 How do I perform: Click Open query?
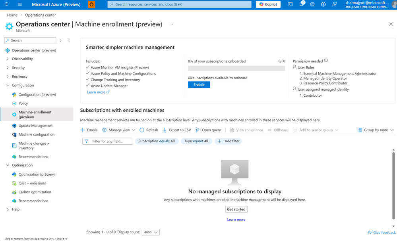pyautogui.click(x=208, y=130)
